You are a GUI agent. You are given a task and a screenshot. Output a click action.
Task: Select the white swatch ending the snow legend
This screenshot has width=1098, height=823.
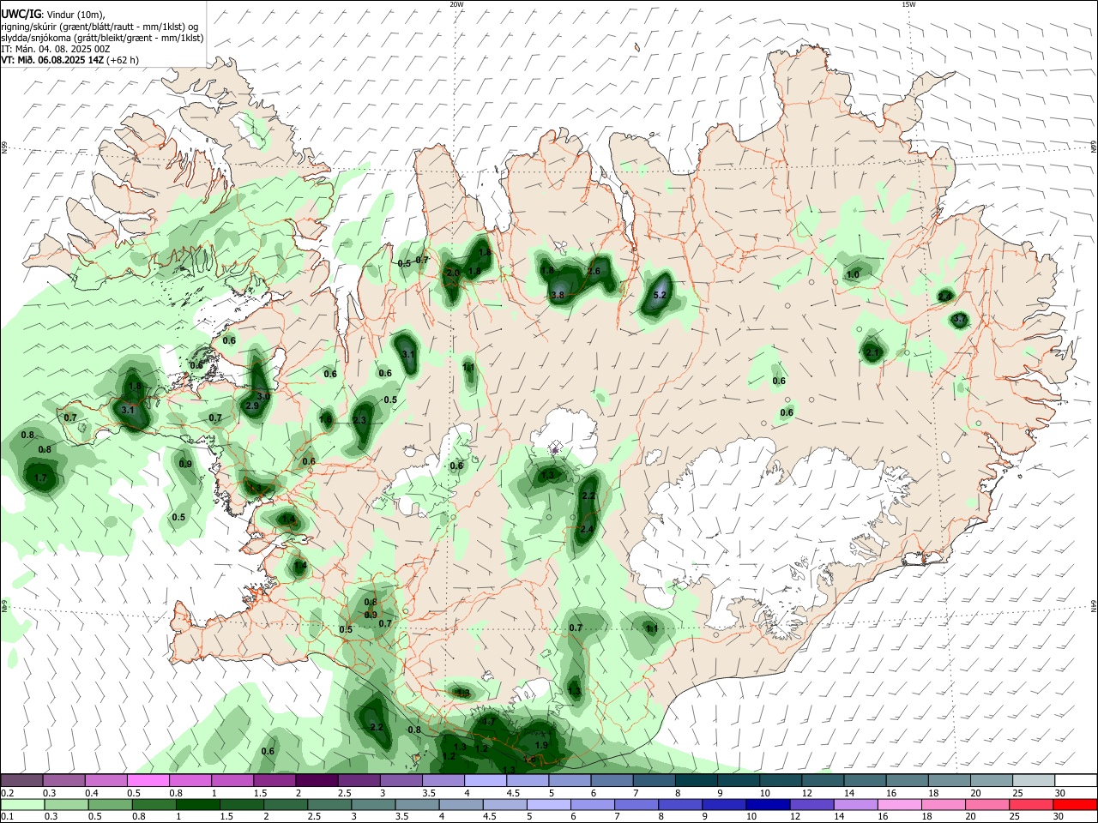1075,781
